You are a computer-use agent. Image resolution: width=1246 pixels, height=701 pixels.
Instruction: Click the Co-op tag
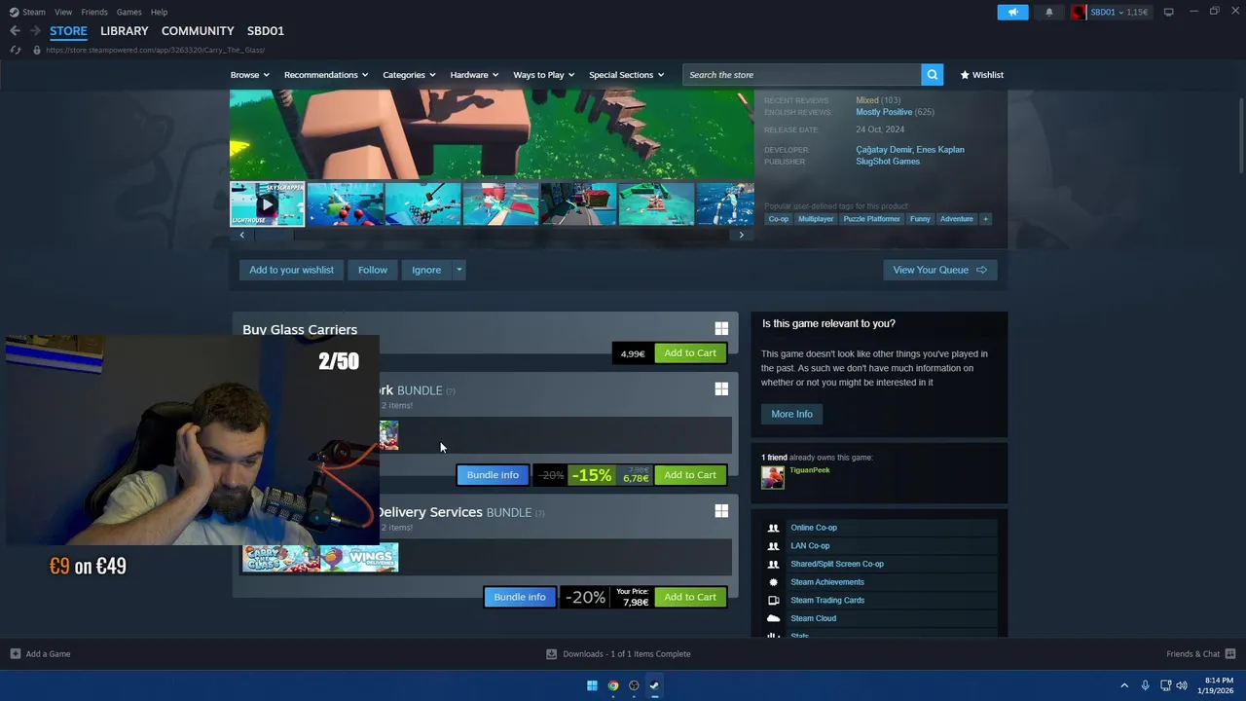pyautogui.click(x=779, y=219)
